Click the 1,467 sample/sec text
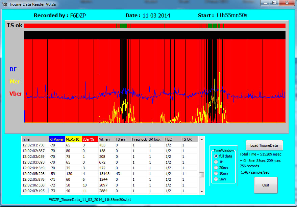Screen dimensions: 297x207 coord(255,172)
